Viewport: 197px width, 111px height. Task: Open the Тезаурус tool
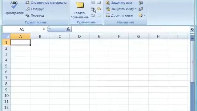tap(35, 9)
